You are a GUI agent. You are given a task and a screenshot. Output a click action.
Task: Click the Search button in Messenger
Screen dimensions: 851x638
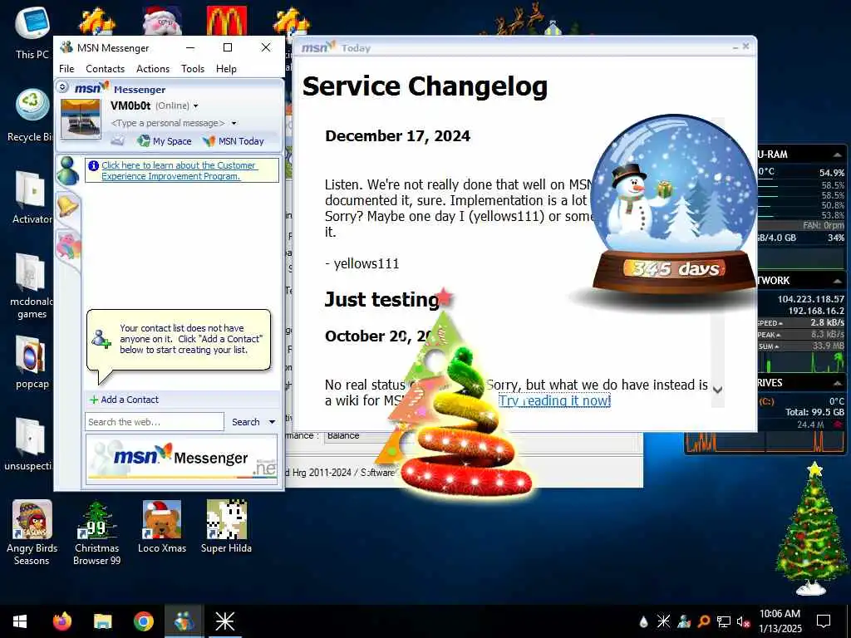246,422
